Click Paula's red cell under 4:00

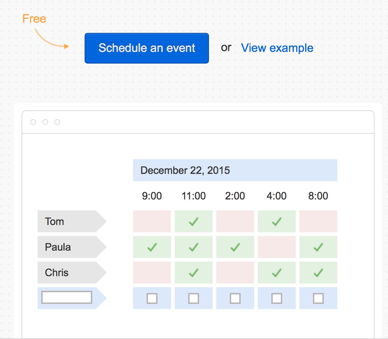(277, 247)
